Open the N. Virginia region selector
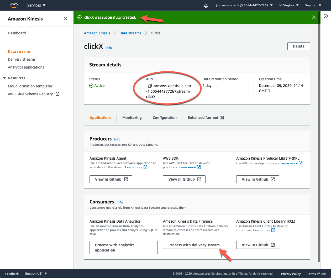331x278 pixels. 289,5
